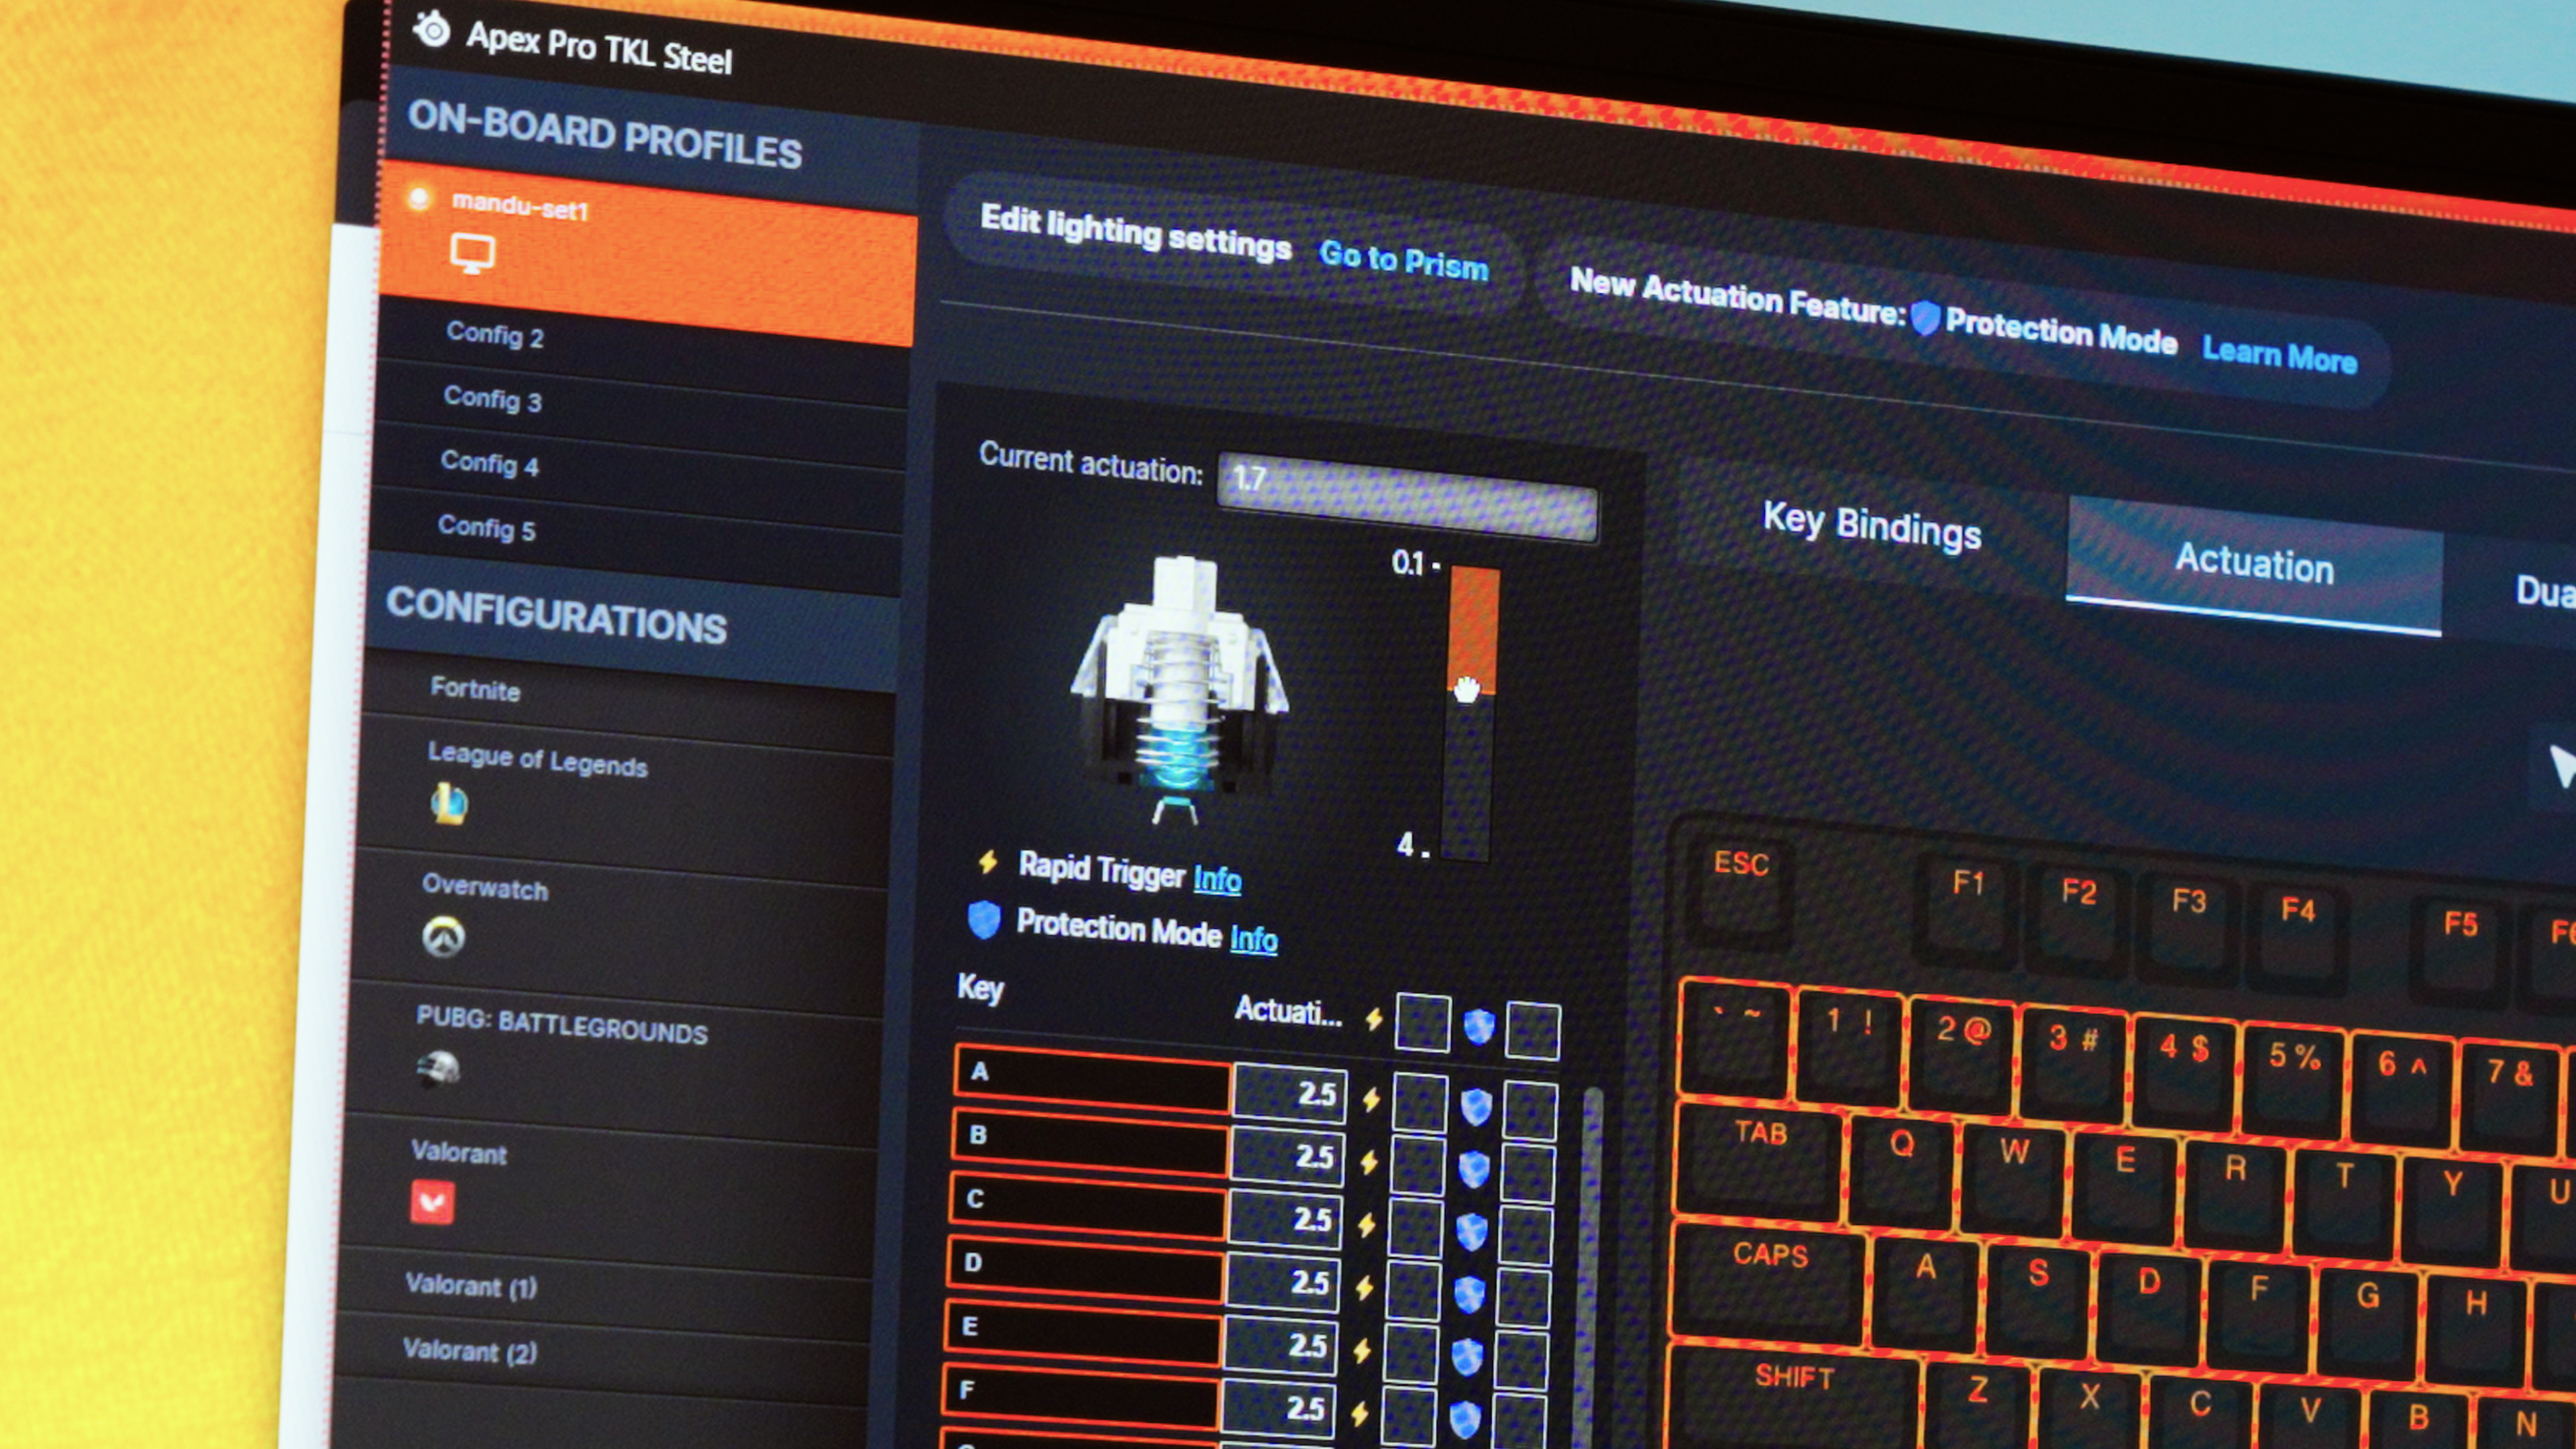2576x1449 pixels.
Task: Click the SteelSeries logo icon in title bar
Action: (x=432, y=29)
